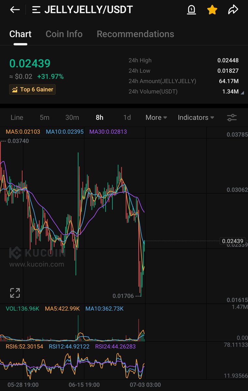Tap the 24h Volume value 1.34M

[x=230, y=92]
